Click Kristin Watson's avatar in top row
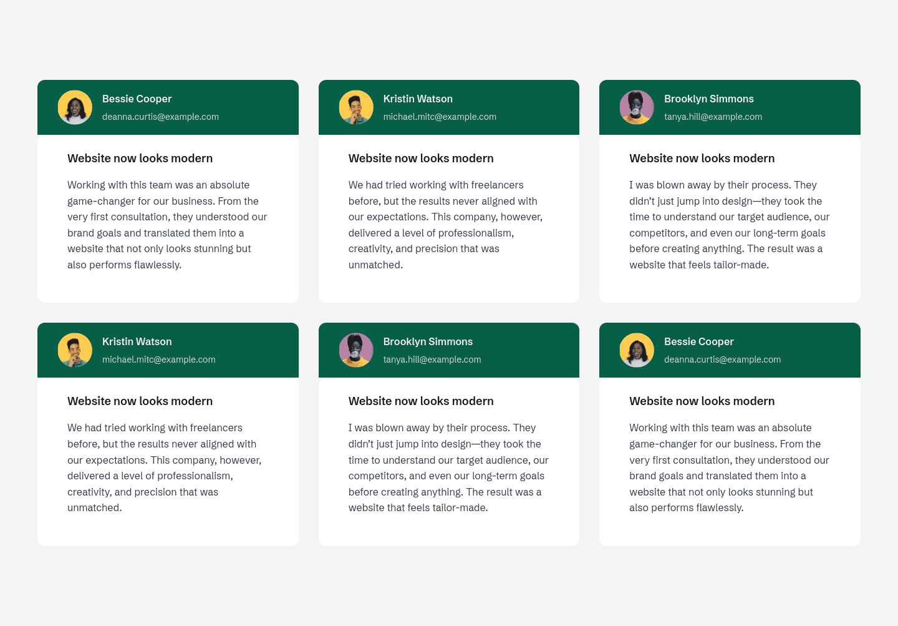The height and width of the screenshot is (626, 898). (356, 107)
